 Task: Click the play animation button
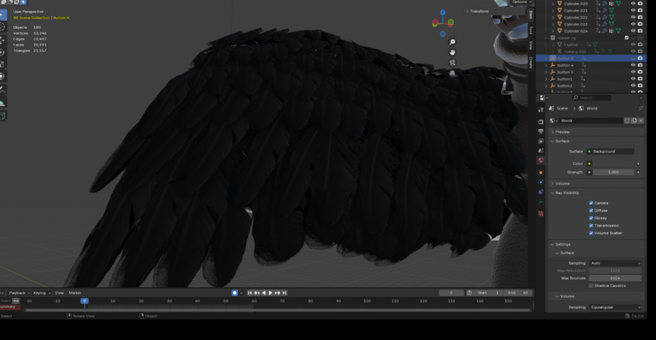pos(270,293)
